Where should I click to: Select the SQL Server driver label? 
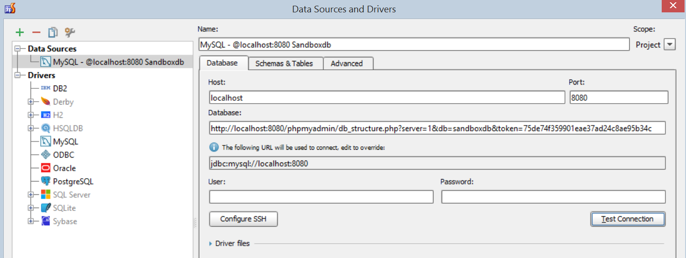pyautogui.click(x=71, y=195)
